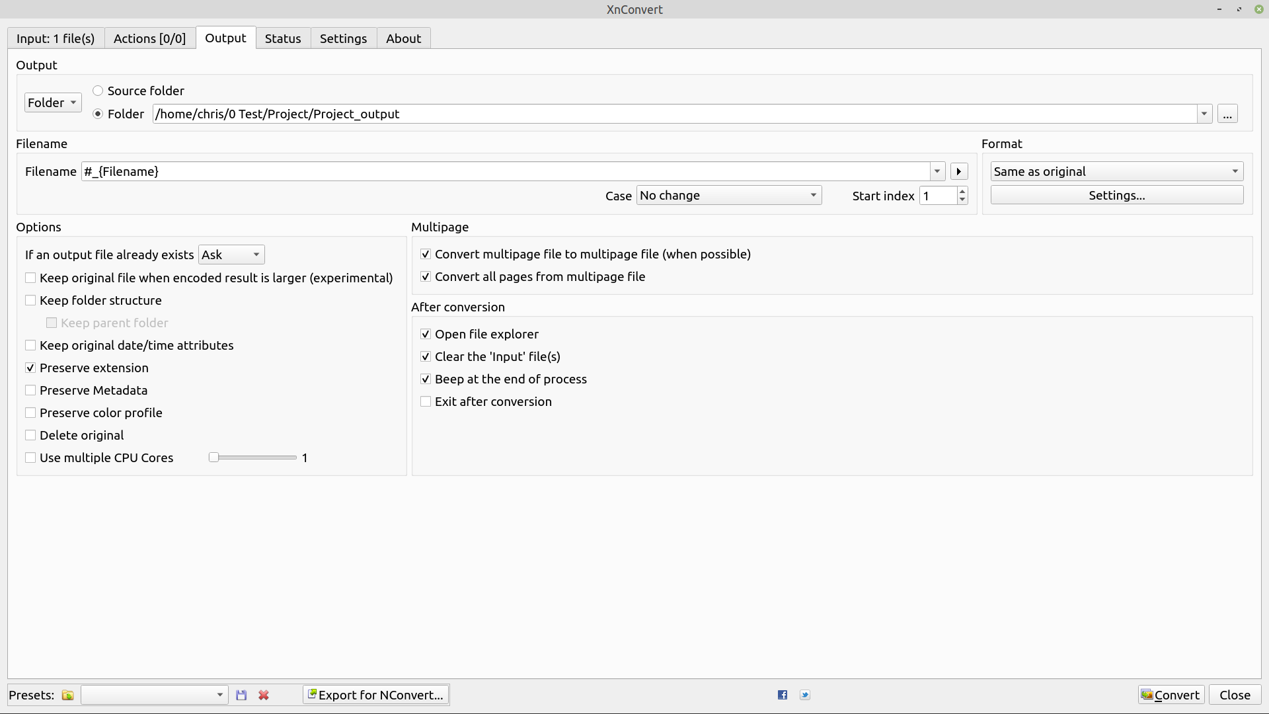Click the delete preset red X icon
The image size is (1269, 714).
(264, 695)
